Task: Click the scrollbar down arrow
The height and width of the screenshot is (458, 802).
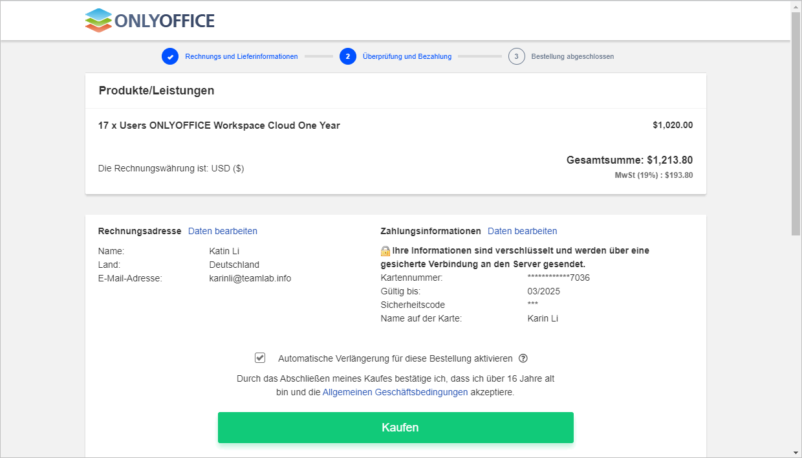Action: (x=796, y=452)
